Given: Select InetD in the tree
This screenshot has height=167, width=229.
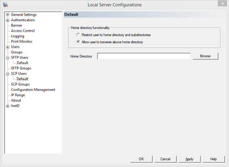Looking at the screenshot, I should [15, 106].
